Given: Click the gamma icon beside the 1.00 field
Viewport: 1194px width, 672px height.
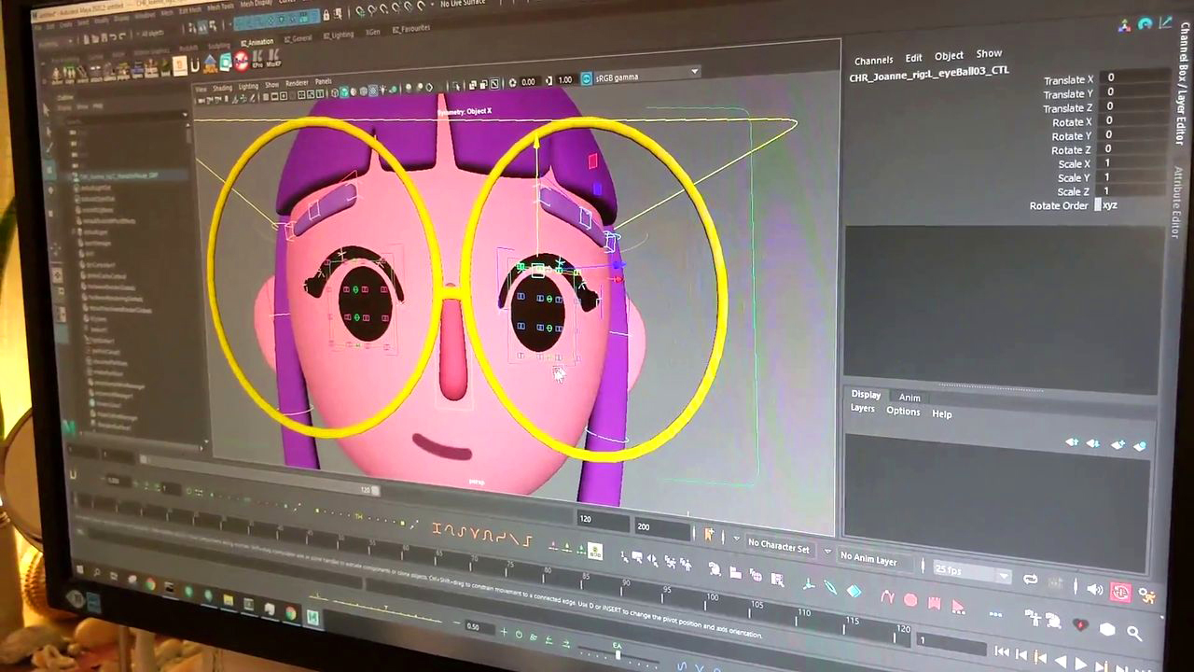Looking at the screenshot, I should pyautogui.click(x=548, y=81).
